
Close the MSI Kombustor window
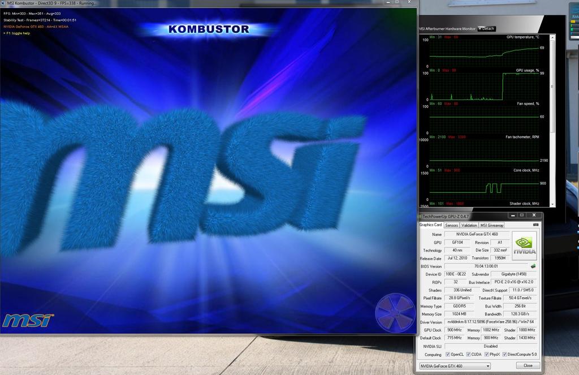[409, 2]
